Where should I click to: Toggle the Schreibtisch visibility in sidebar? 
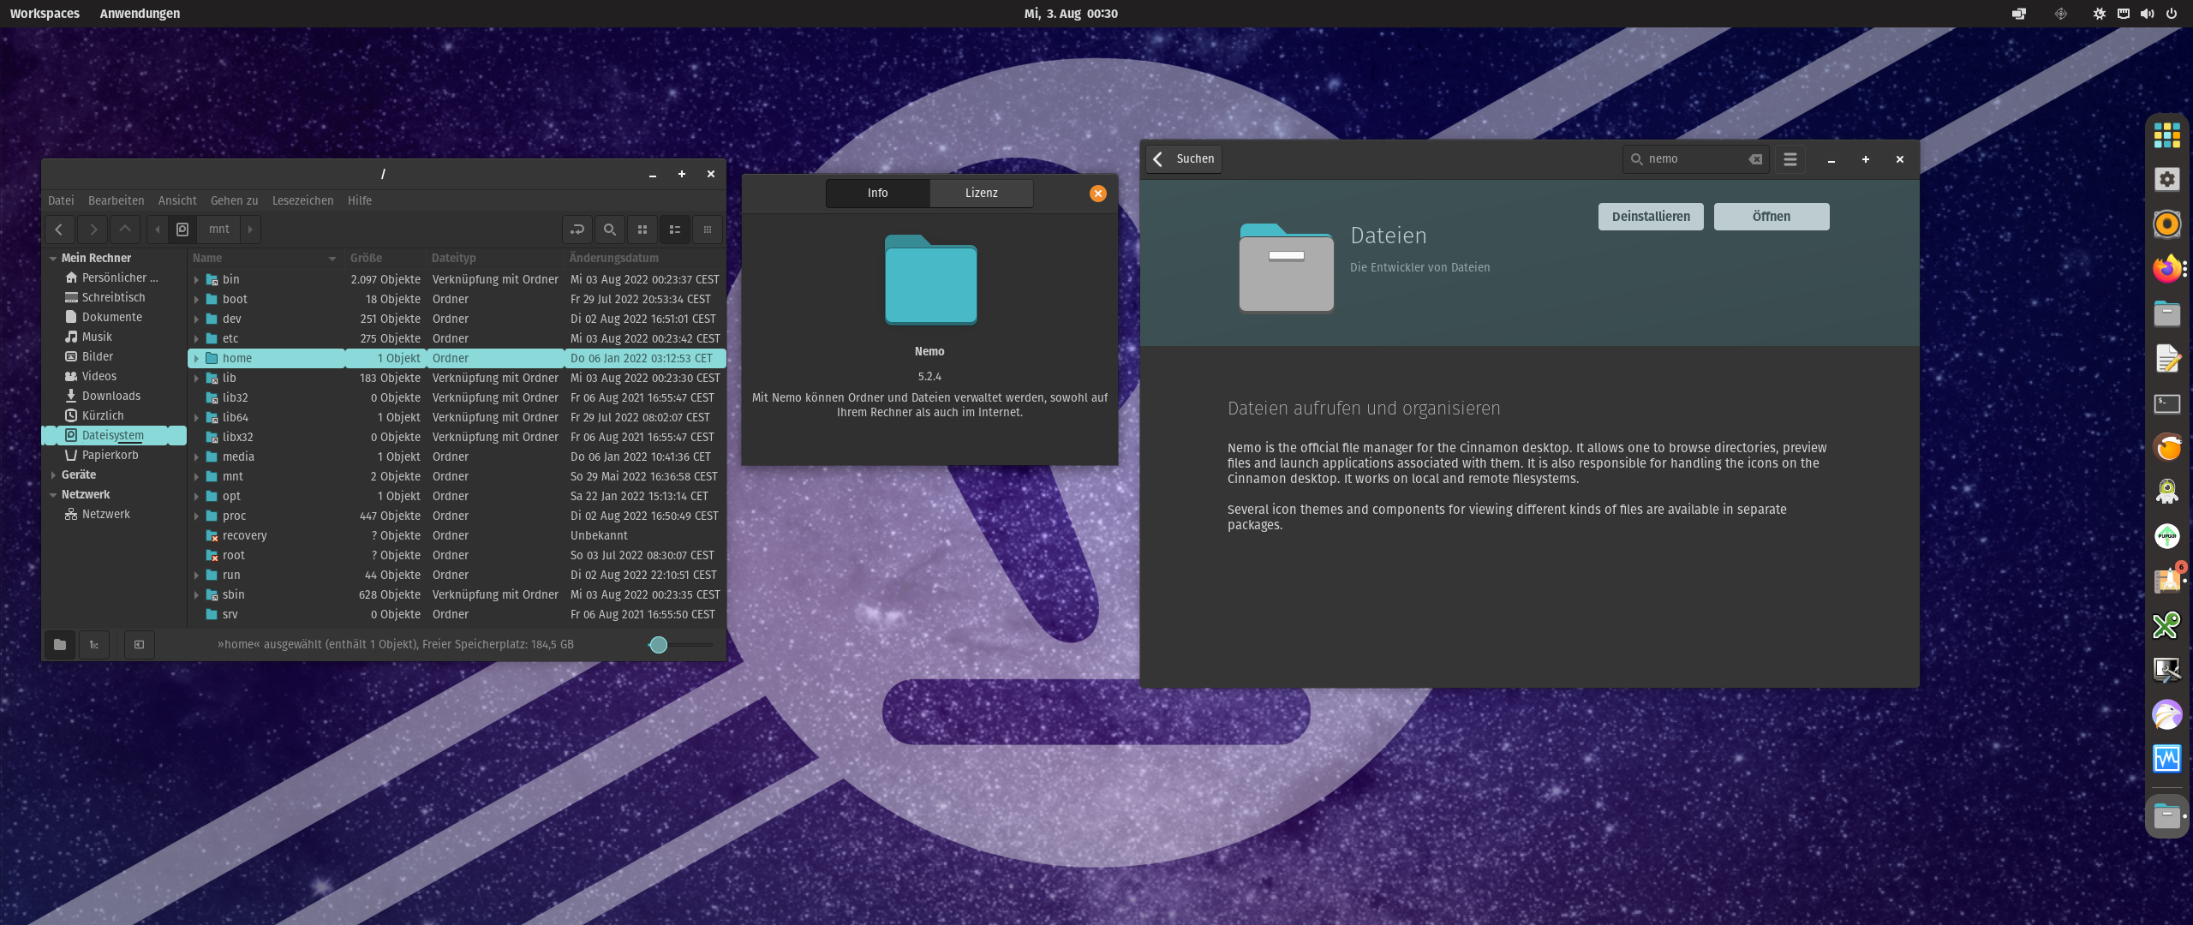(112, 296)
